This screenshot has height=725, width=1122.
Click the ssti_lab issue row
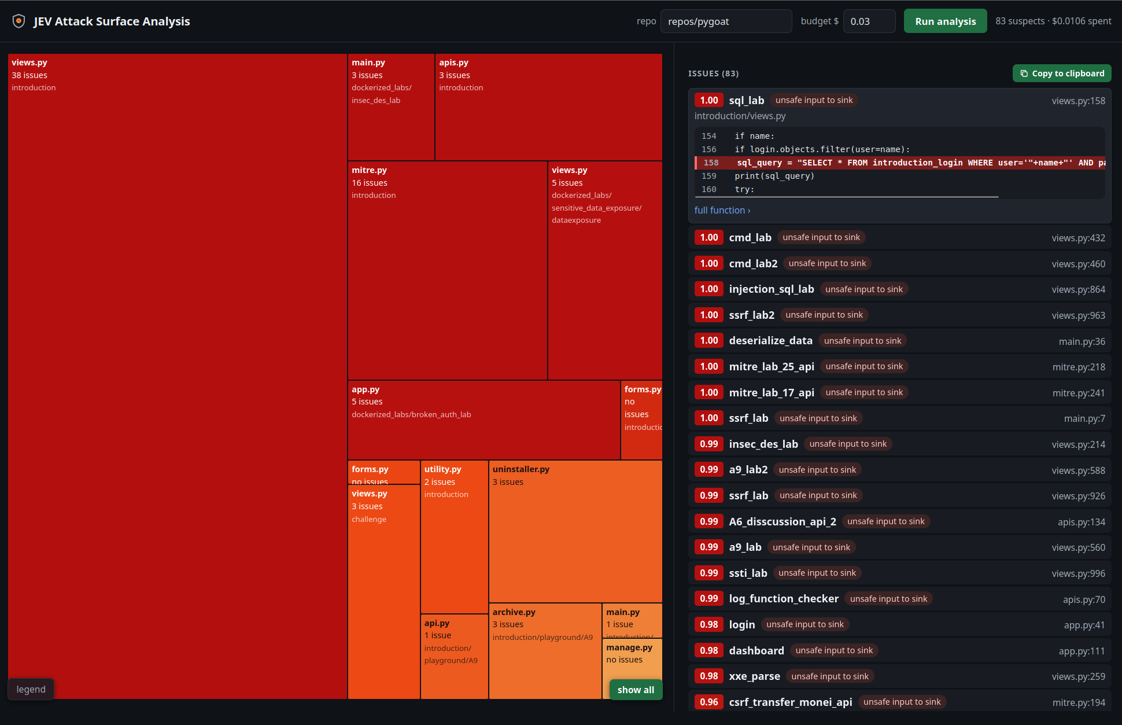click(899, 573)
